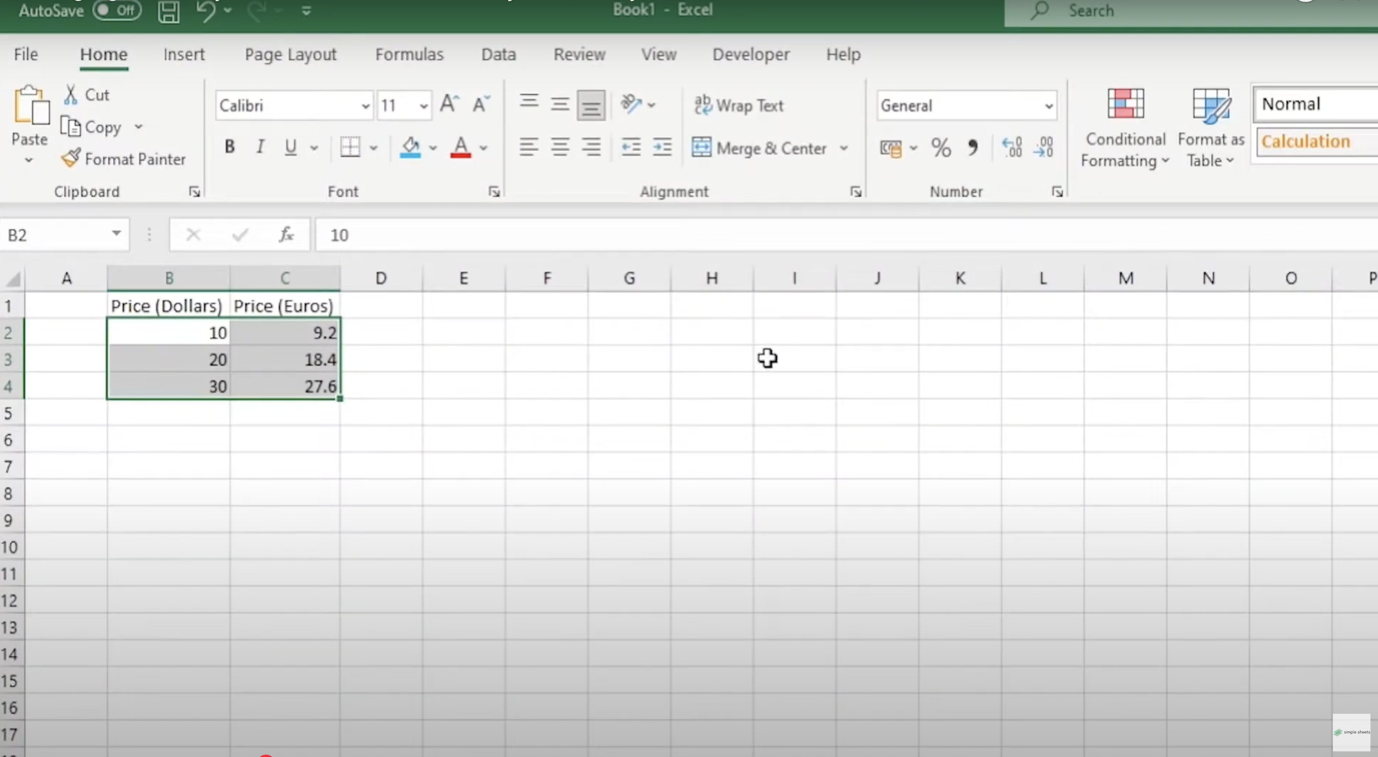Click the Format Painter brush icon
The width and height of the screenshot is (1378, 757).
(x=70, y=158)
